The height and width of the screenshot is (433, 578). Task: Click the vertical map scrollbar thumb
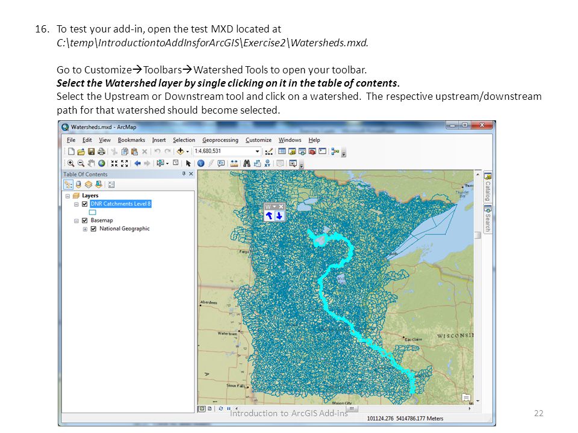pos(477,235)
